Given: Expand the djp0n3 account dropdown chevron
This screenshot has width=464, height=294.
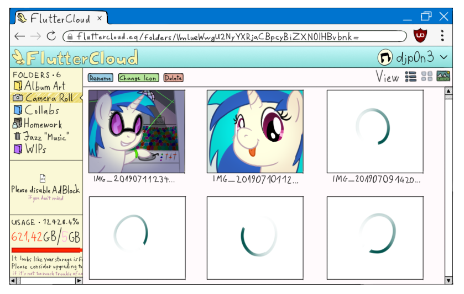Looking at the screenshot, I should point(444,57).
